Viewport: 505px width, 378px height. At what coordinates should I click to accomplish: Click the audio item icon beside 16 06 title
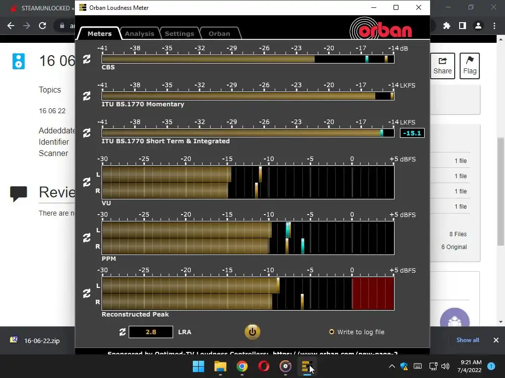[18, 61]
